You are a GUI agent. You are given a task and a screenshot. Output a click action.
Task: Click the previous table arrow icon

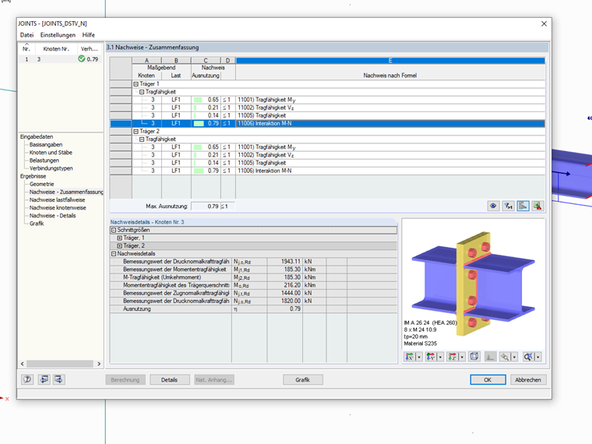[x=44, y=379]
